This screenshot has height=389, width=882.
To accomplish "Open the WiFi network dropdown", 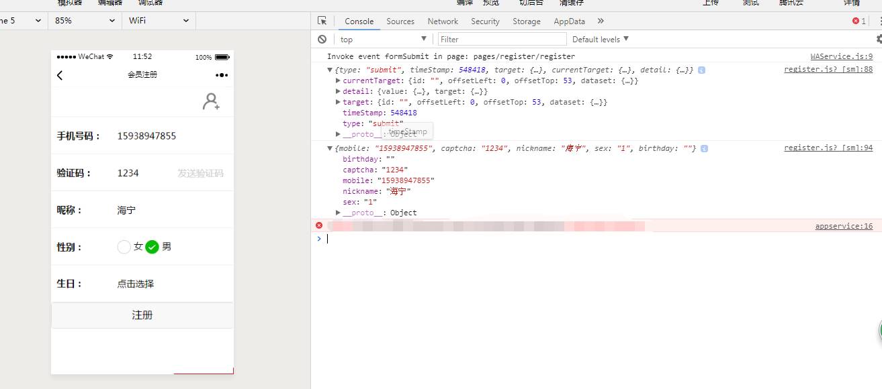I will pyautogui.click(x=159, y=21).
